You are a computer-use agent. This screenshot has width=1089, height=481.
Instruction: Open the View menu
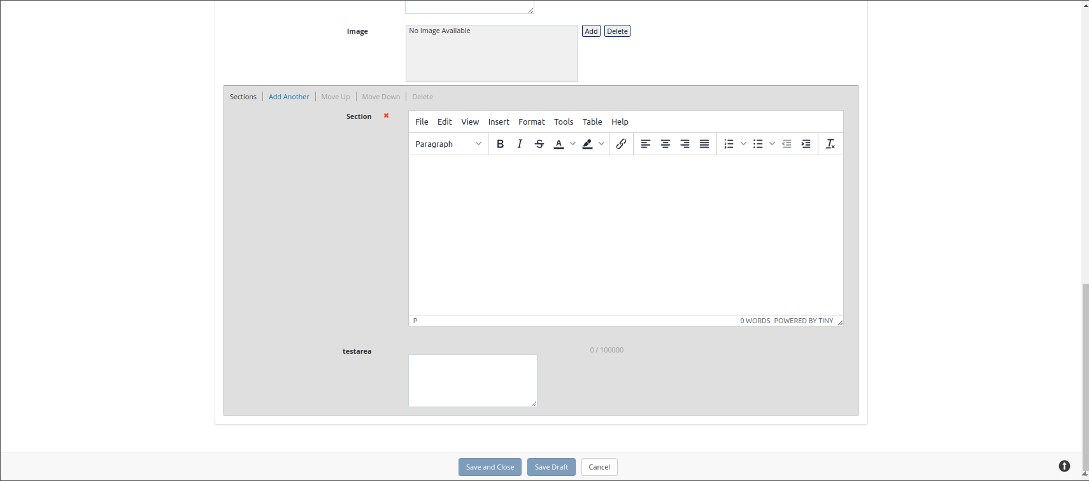(470, 122)
